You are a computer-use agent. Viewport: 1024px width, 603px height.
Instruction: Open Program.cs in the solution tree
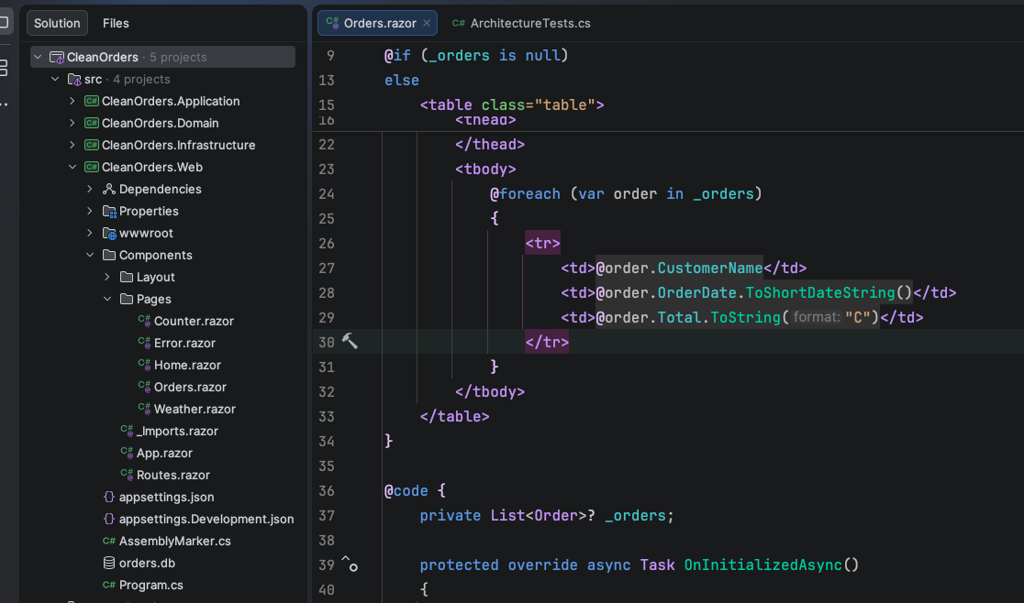click(150, 585)
